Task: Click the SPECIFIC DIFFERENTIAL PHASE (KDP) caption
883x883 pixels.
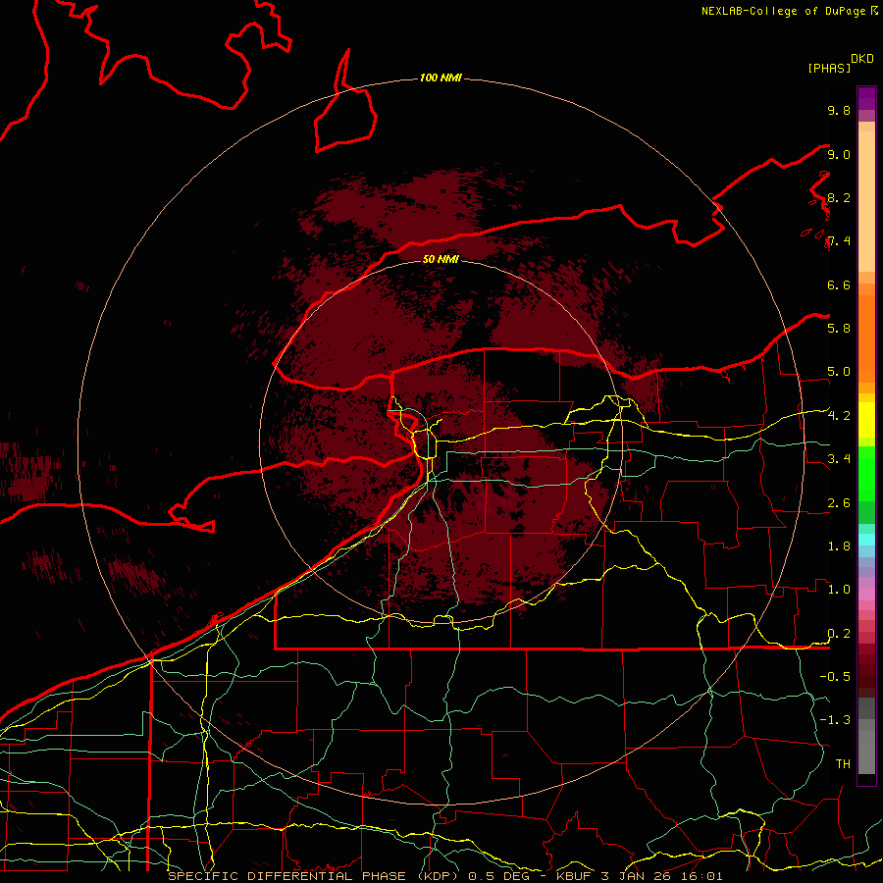Action: [x=311, y=876]
